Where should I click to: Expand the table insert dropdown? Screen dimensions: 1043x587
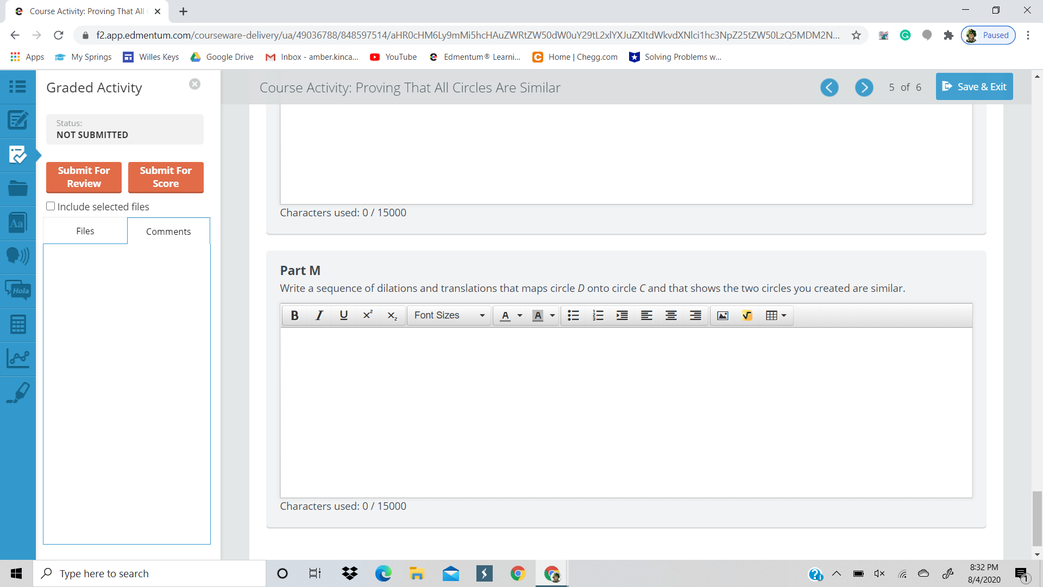pos(784,315)
